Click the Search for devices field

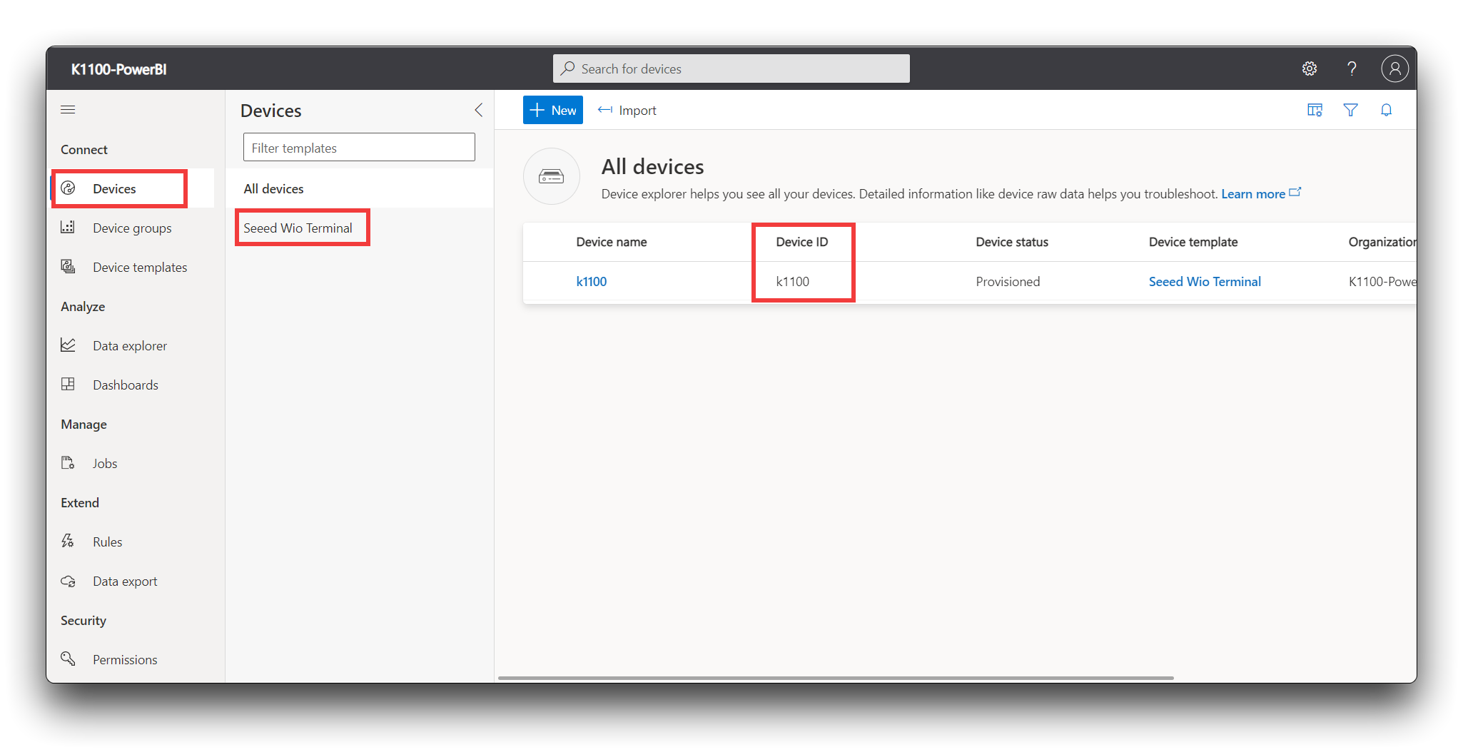[731, 68]
